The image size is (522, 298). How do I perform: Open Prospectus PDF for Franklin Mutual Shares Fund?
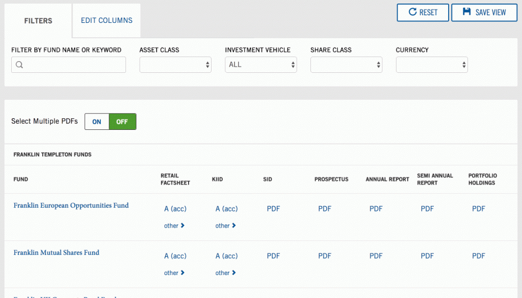pyautogui.click(x=325, y=256)
